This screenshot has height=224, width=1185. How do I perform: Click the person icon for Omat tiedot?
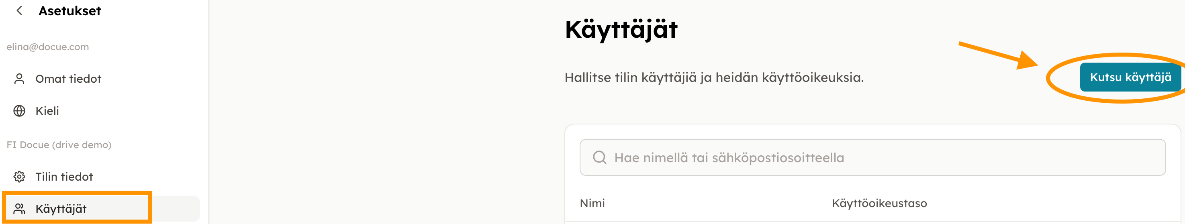pyautogui.click(x=19, y=79)
